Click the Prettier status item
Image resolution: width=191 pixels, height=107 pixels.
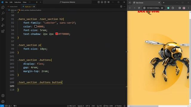coord(118,106)
